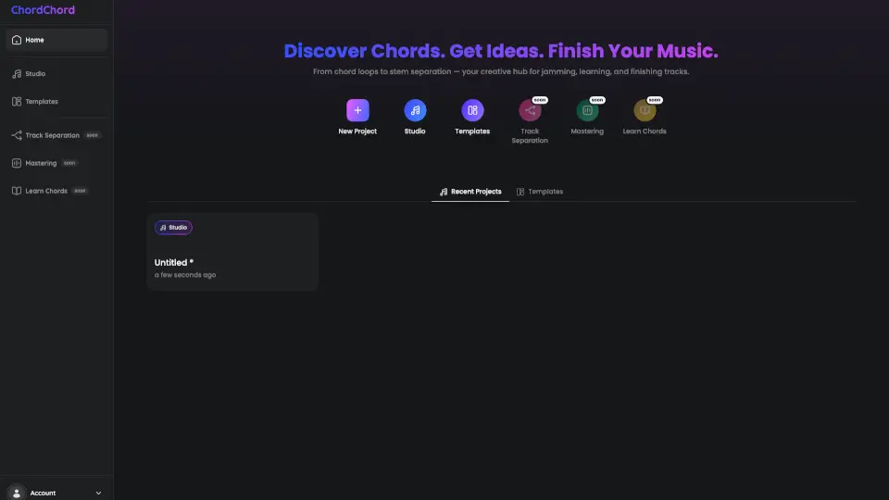Click the Templates quick action icon
The image size is (889, 500).
click(472, 110)
